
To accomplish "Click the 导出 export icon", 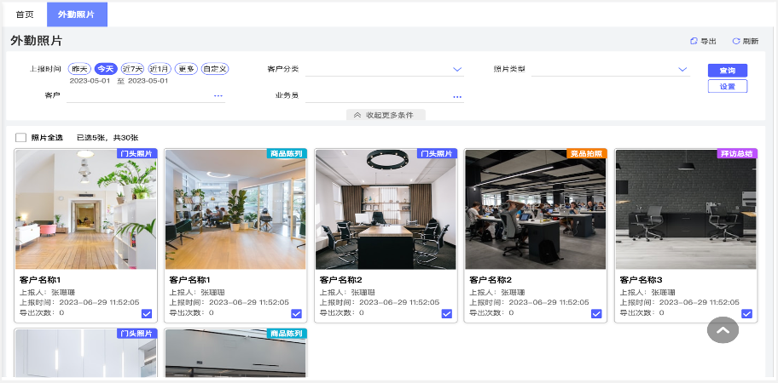I will click(694, 41).
